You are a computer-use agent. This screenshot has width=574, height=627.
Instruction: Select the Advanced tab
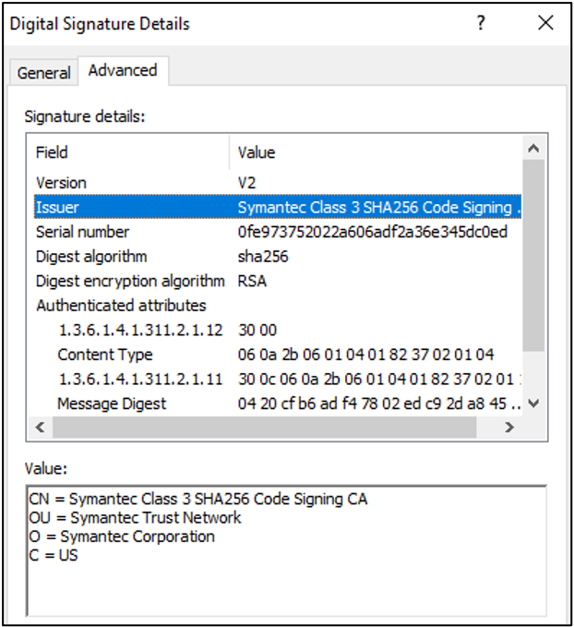[123, 70]
